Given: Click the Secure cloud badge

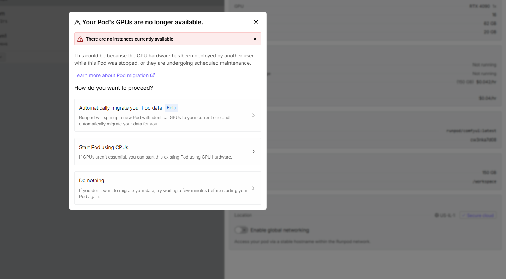Looking at the screenshot, I should [478, 215].
